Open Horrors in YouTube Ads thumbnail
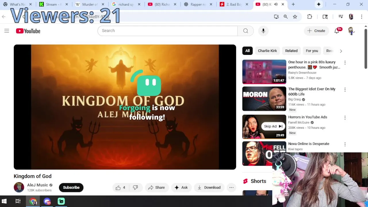This screenshot has width=368, height=207. point(264,126)
